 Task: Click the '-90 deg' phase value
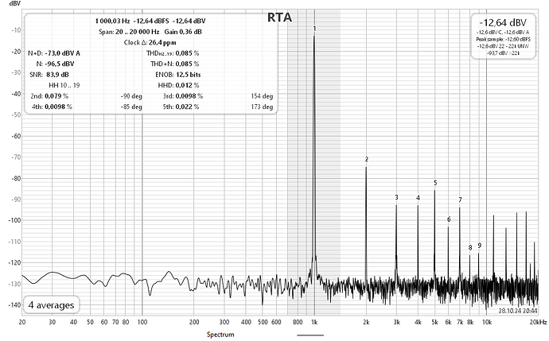coord(131,96)
